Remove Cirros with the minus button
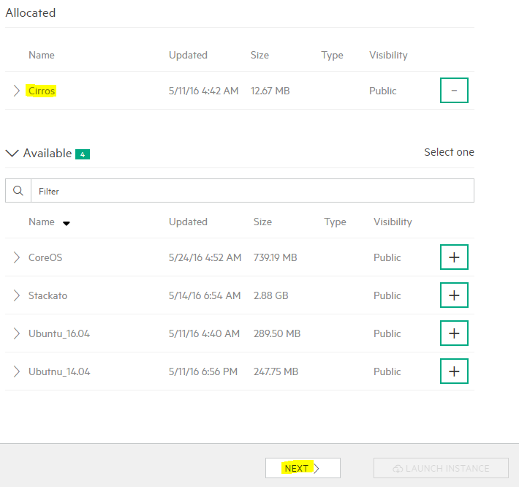The image size is (519, 487). 454,91
